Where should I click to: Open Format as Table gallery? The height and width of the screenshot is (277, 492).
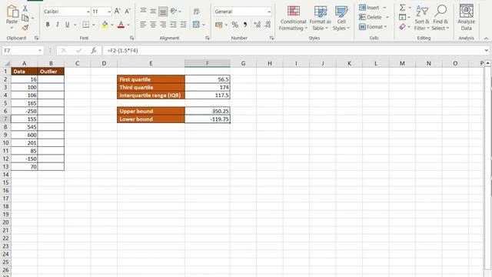click(320, 18)
